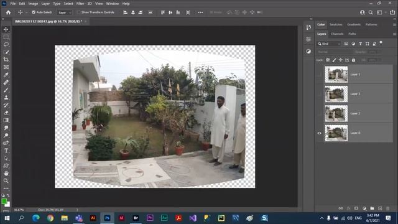
Task: Select the Hand tool
Action: pyautogui.click(x=6, y=173)
